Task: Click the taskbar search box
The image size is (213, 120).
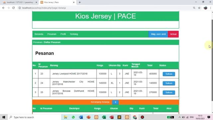Action: [34, 117]
